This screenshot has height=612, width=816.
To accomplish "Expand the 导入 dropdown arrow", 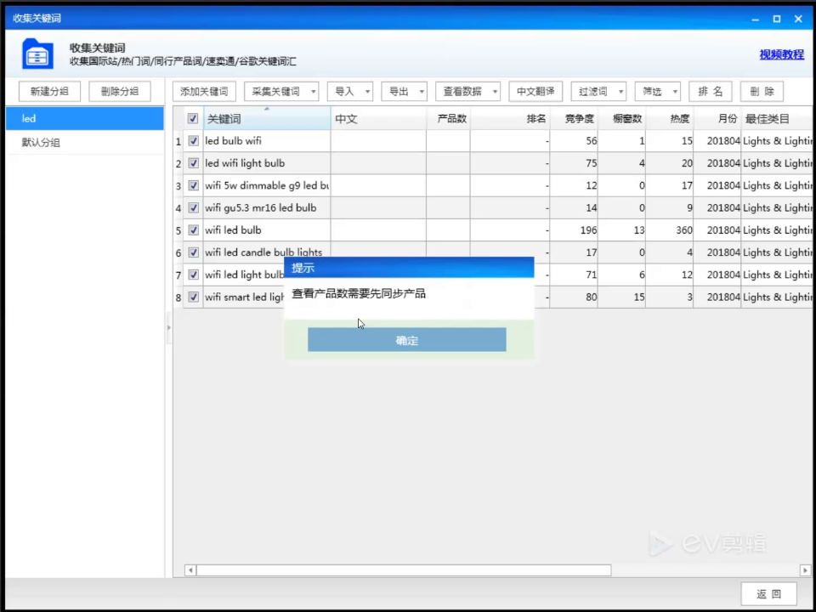I will [x=367, y=92].
